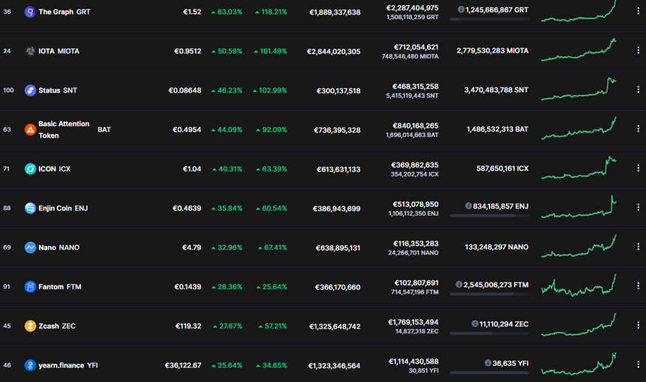The width and height of the screenshot is (646, 382).
Task: Click info icon beside GRT circulating supply
Action: pos(461,10)
